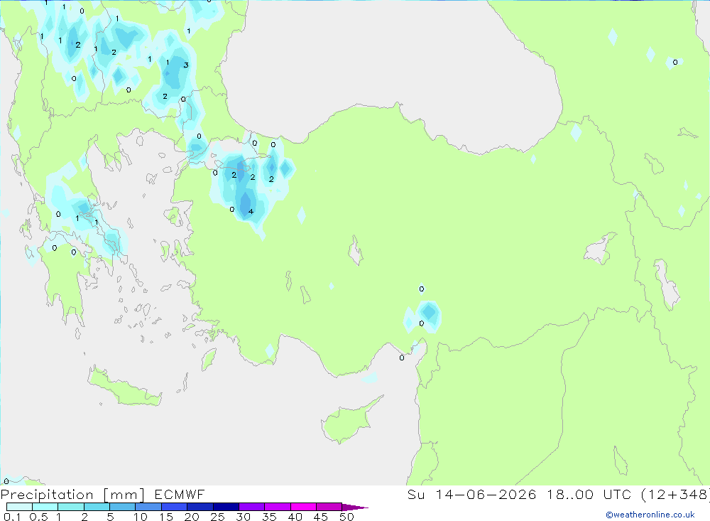Click the '50' legend tick label

(x=347, y=517)
